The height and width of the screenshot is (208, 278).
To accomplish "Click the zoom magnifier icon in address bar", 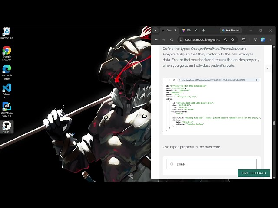I will pos(225,40).
